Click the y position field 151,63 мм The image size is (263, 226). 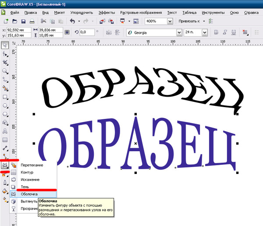(x=19, y=35)
